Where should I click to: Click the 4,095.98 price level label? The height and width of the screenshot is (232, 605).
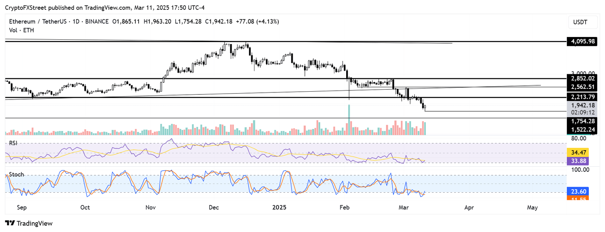point(582,41)
